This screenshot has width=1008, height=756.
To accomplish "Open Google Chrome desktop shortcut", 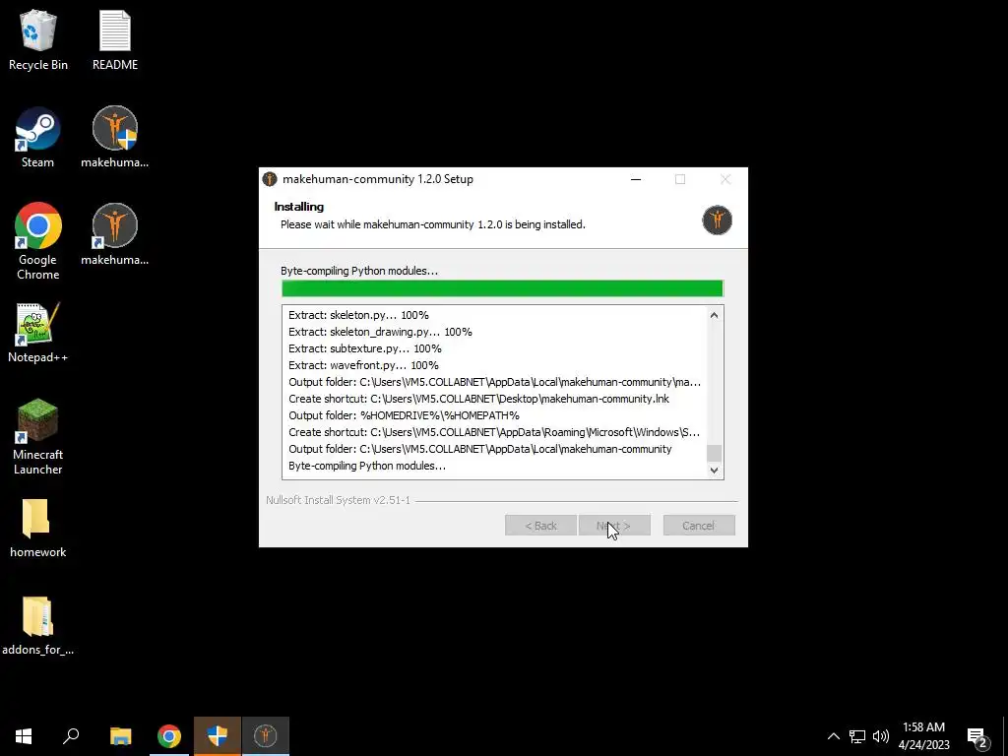I will [38, 242].
